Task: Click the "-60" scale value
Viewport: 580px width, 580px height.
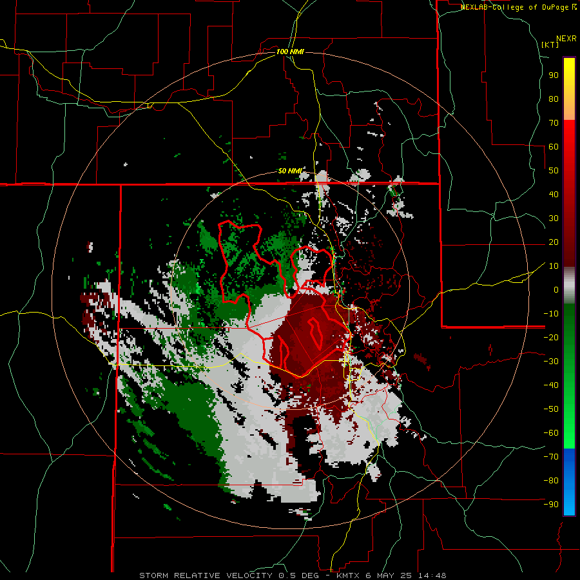Action: (x=551, y=433)
